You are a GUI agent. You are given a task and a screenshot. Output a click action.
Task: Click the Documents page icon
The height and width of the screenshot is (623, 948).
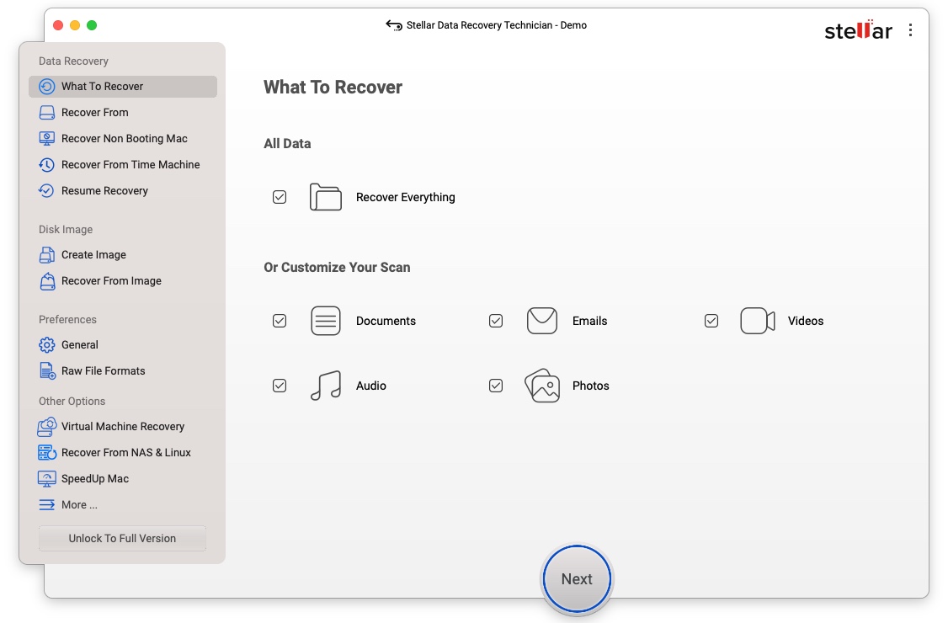click(x=325, y=321)
